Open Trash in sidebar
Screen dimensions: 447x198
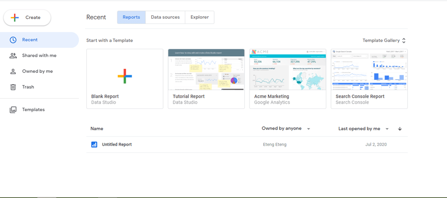39,87
